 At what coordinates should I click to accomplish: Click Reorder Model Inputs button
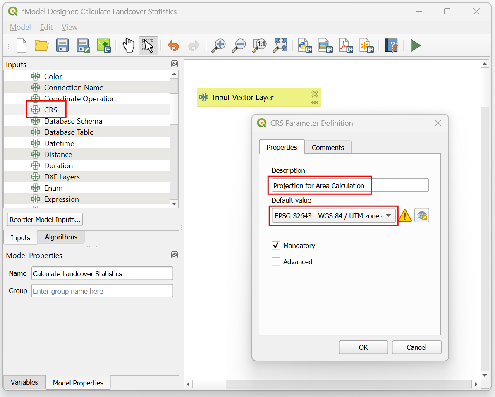pyautogui.click(x=45, y=220)
